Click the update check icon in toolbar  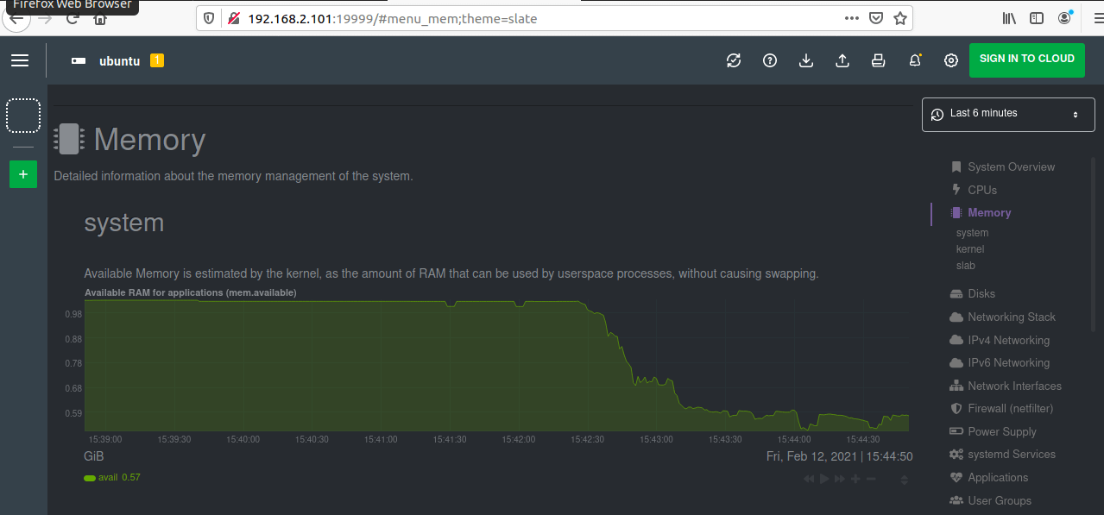click(x=734, y=60)
